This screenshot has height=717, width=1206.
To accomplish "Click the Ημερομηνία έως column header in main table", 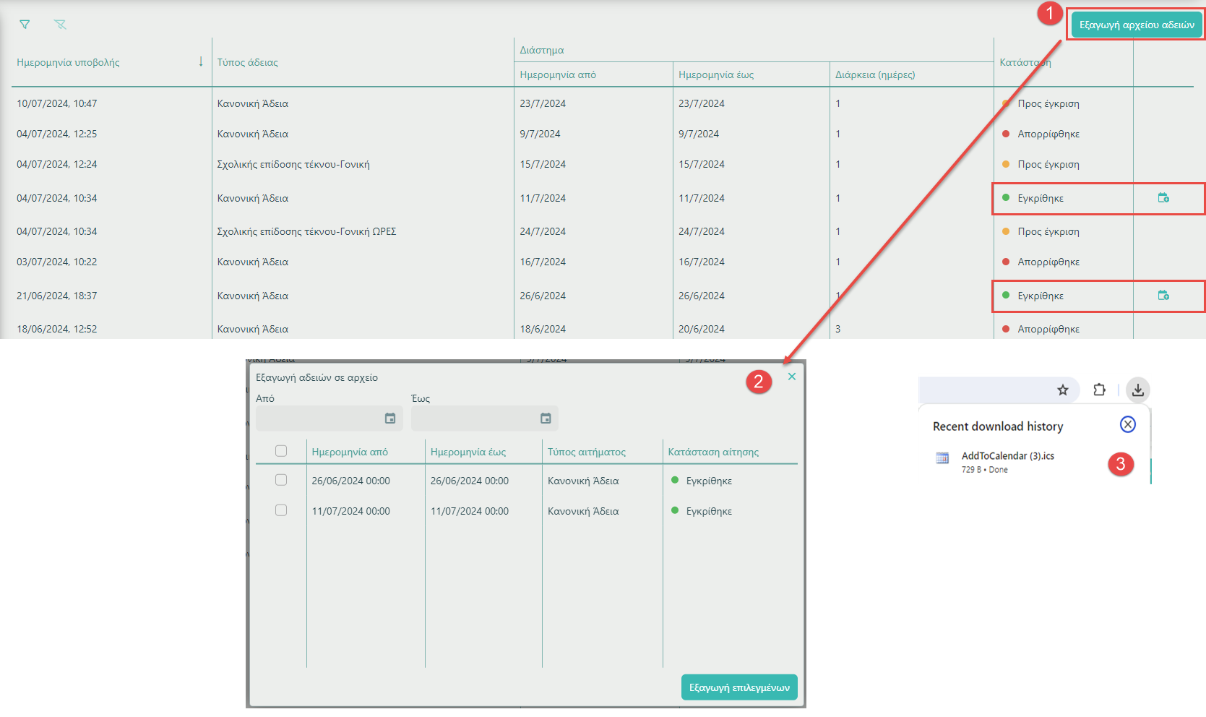I will pyautogui.click(x=716, y=74).
